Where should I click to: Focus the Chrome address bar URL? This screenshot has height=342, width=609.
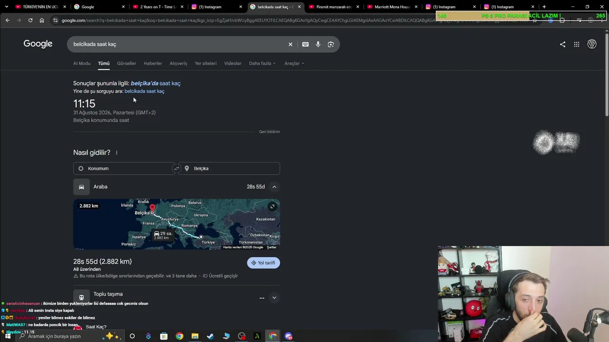(295, 20)
